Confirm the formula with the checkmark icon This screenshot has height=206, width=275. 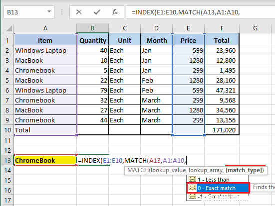pos(97,12)
